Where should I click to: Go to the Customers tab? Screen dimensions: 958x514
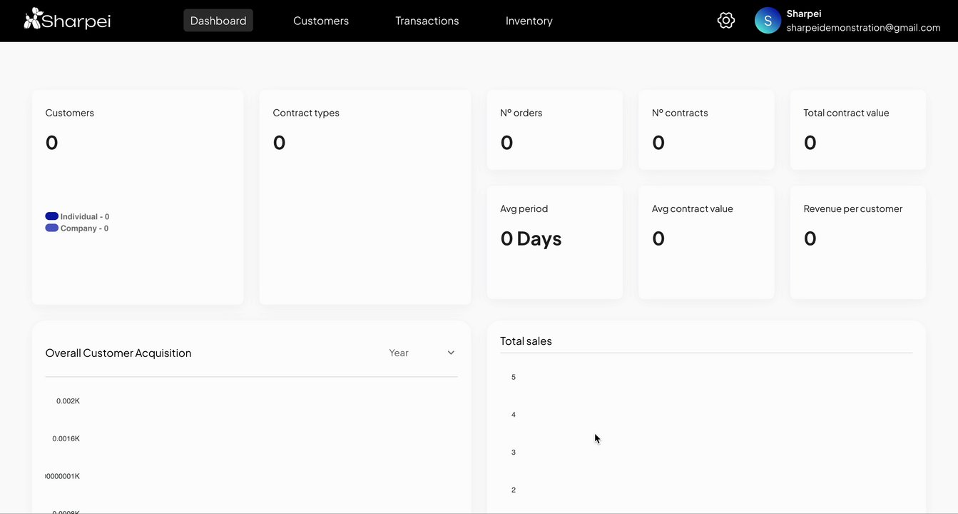(x=321, y=21)
